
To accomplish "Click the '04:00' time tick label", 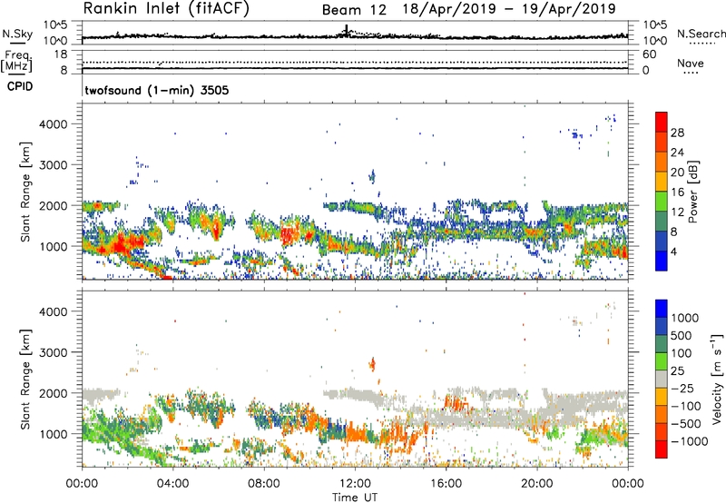I will point(172,484).
